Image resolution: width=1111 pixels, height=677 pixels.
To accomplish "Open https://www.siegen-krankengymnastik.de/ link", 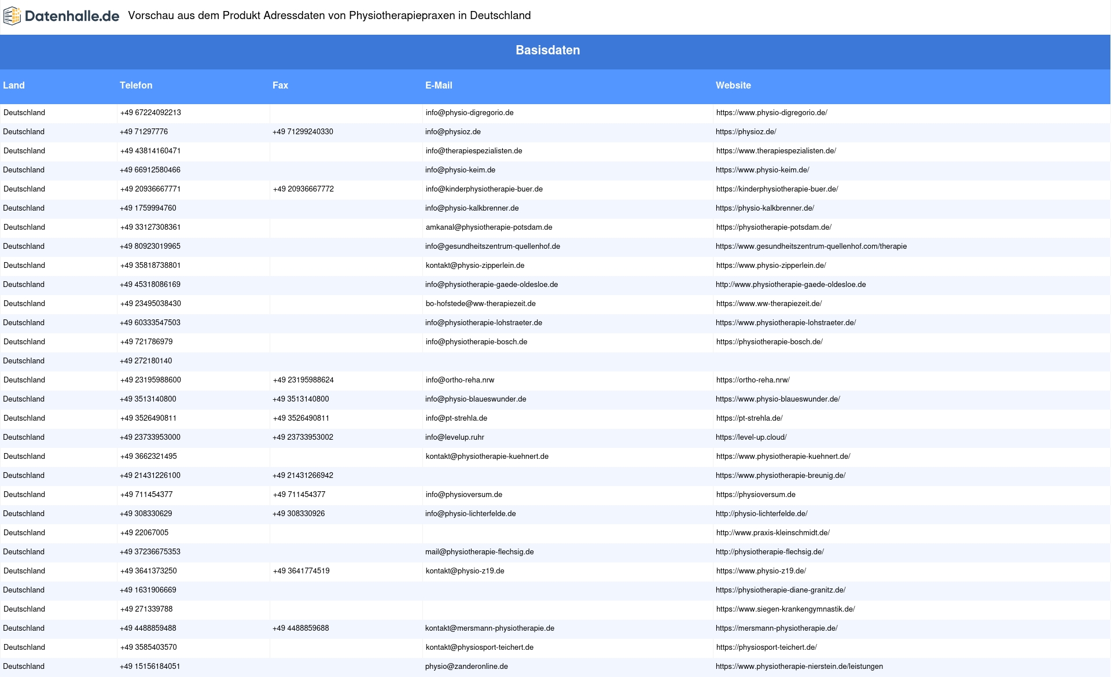I will pyautogui.click(x=785, y=609).
